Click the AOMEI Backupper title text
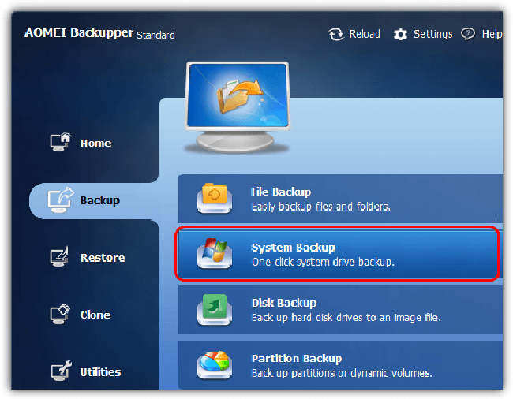The height and width of the screenshot is (399, 513). point(79,33)
